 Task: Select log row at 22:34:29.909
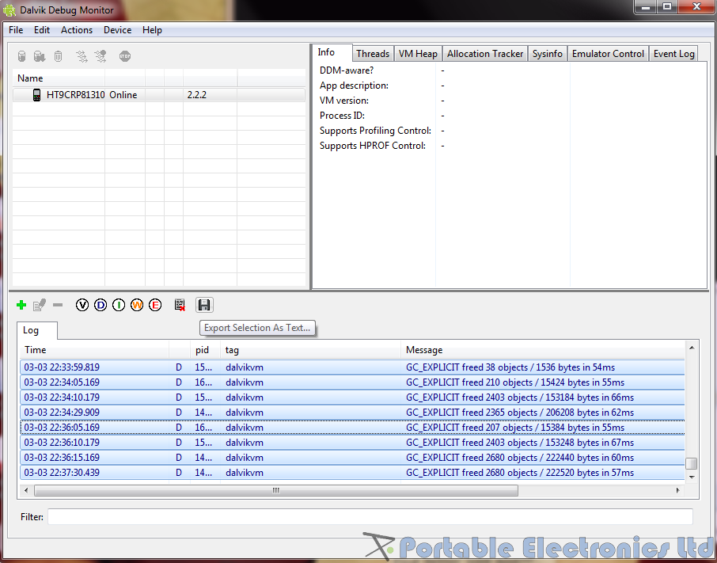click(x=352, y=413)
